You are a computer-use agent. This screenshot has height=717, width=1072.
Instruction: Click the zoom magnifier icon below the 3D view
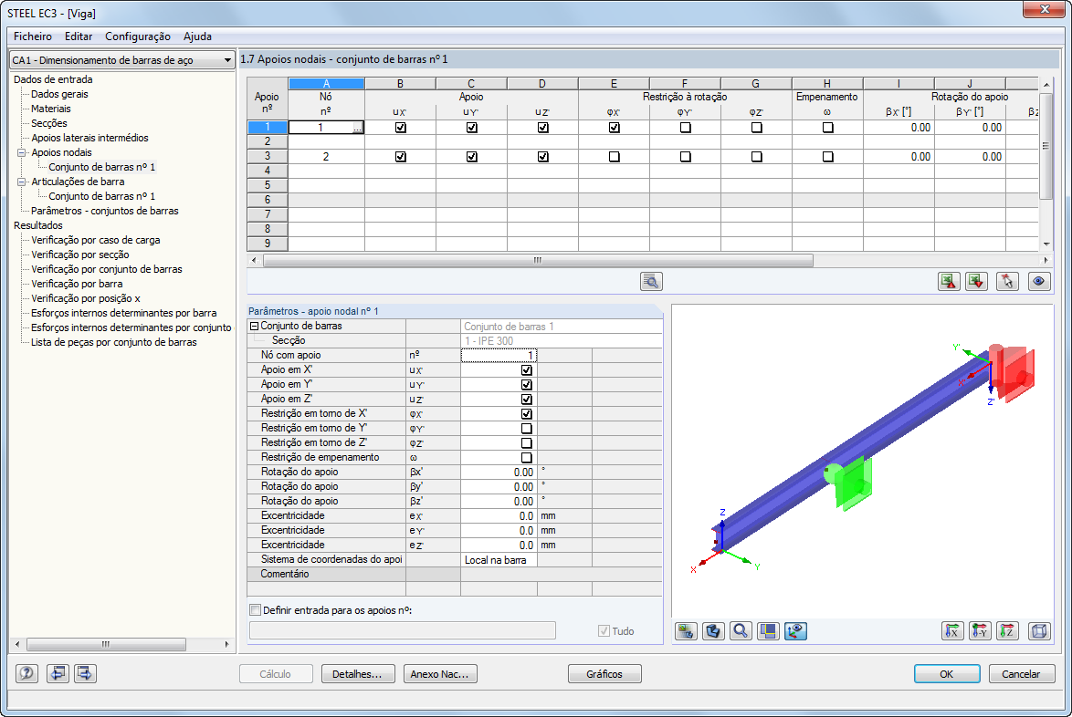741,631
